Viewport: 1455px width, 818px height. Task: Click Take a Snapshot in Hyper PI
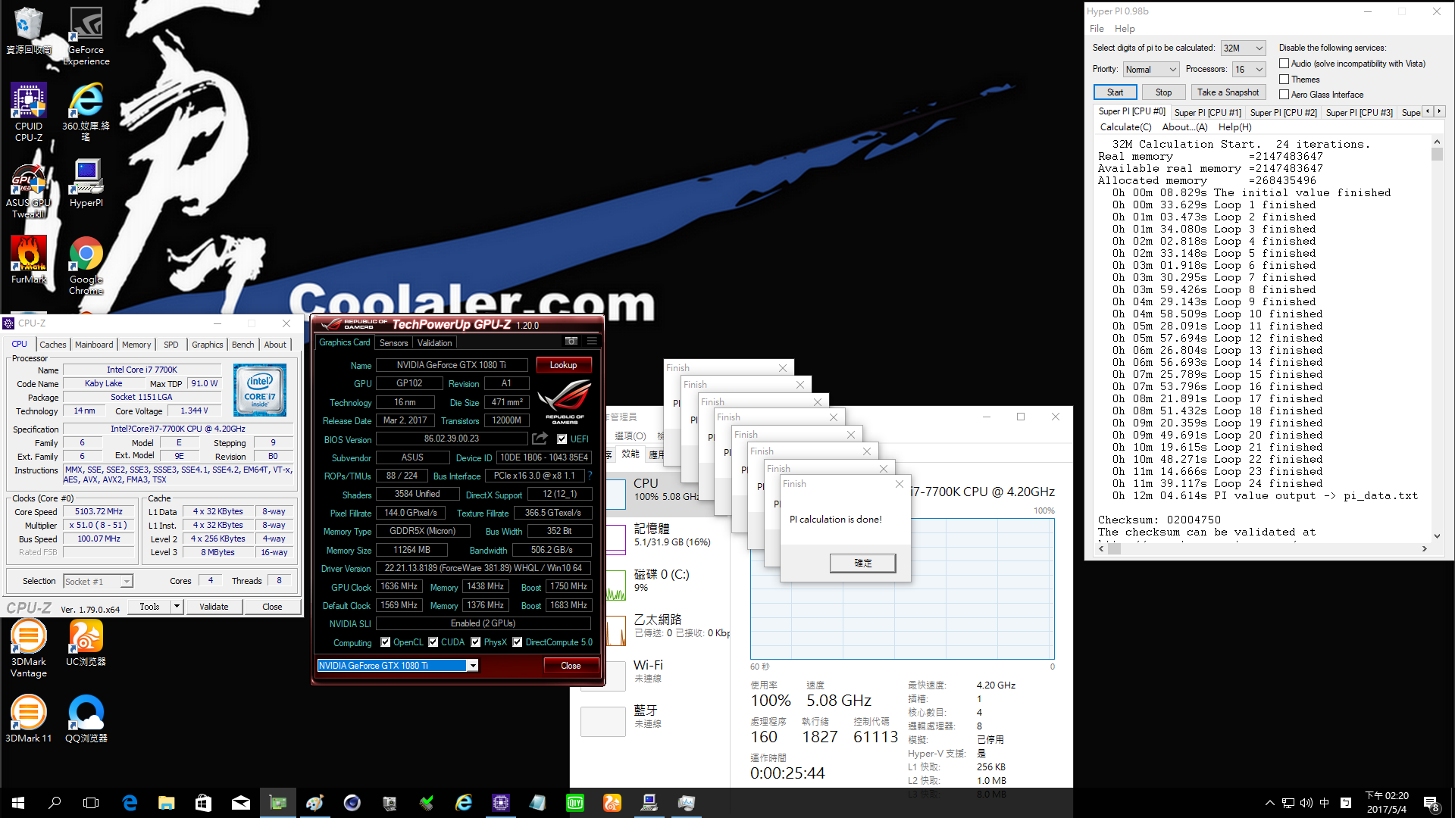[x=1228, y=92]
